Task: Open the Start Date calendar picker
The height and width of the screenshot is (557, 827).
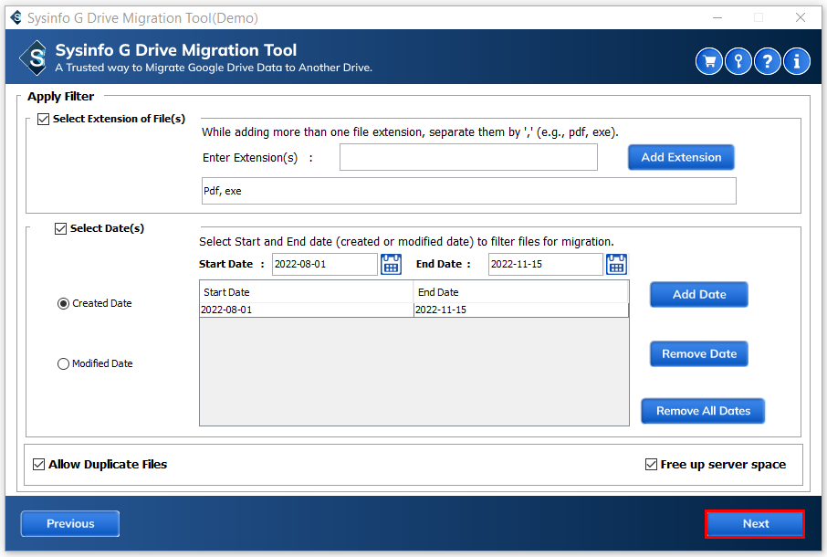Action: pos(391,265)
